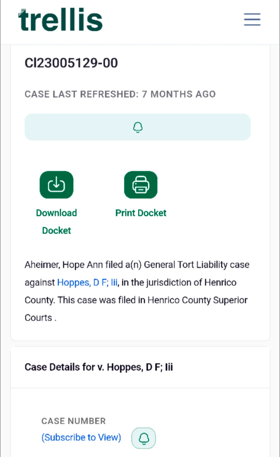The height and width of the screenshot is (457, 280).
Task: Click the Case Details for v. Hoppes heading
Action: pos(99,367)
